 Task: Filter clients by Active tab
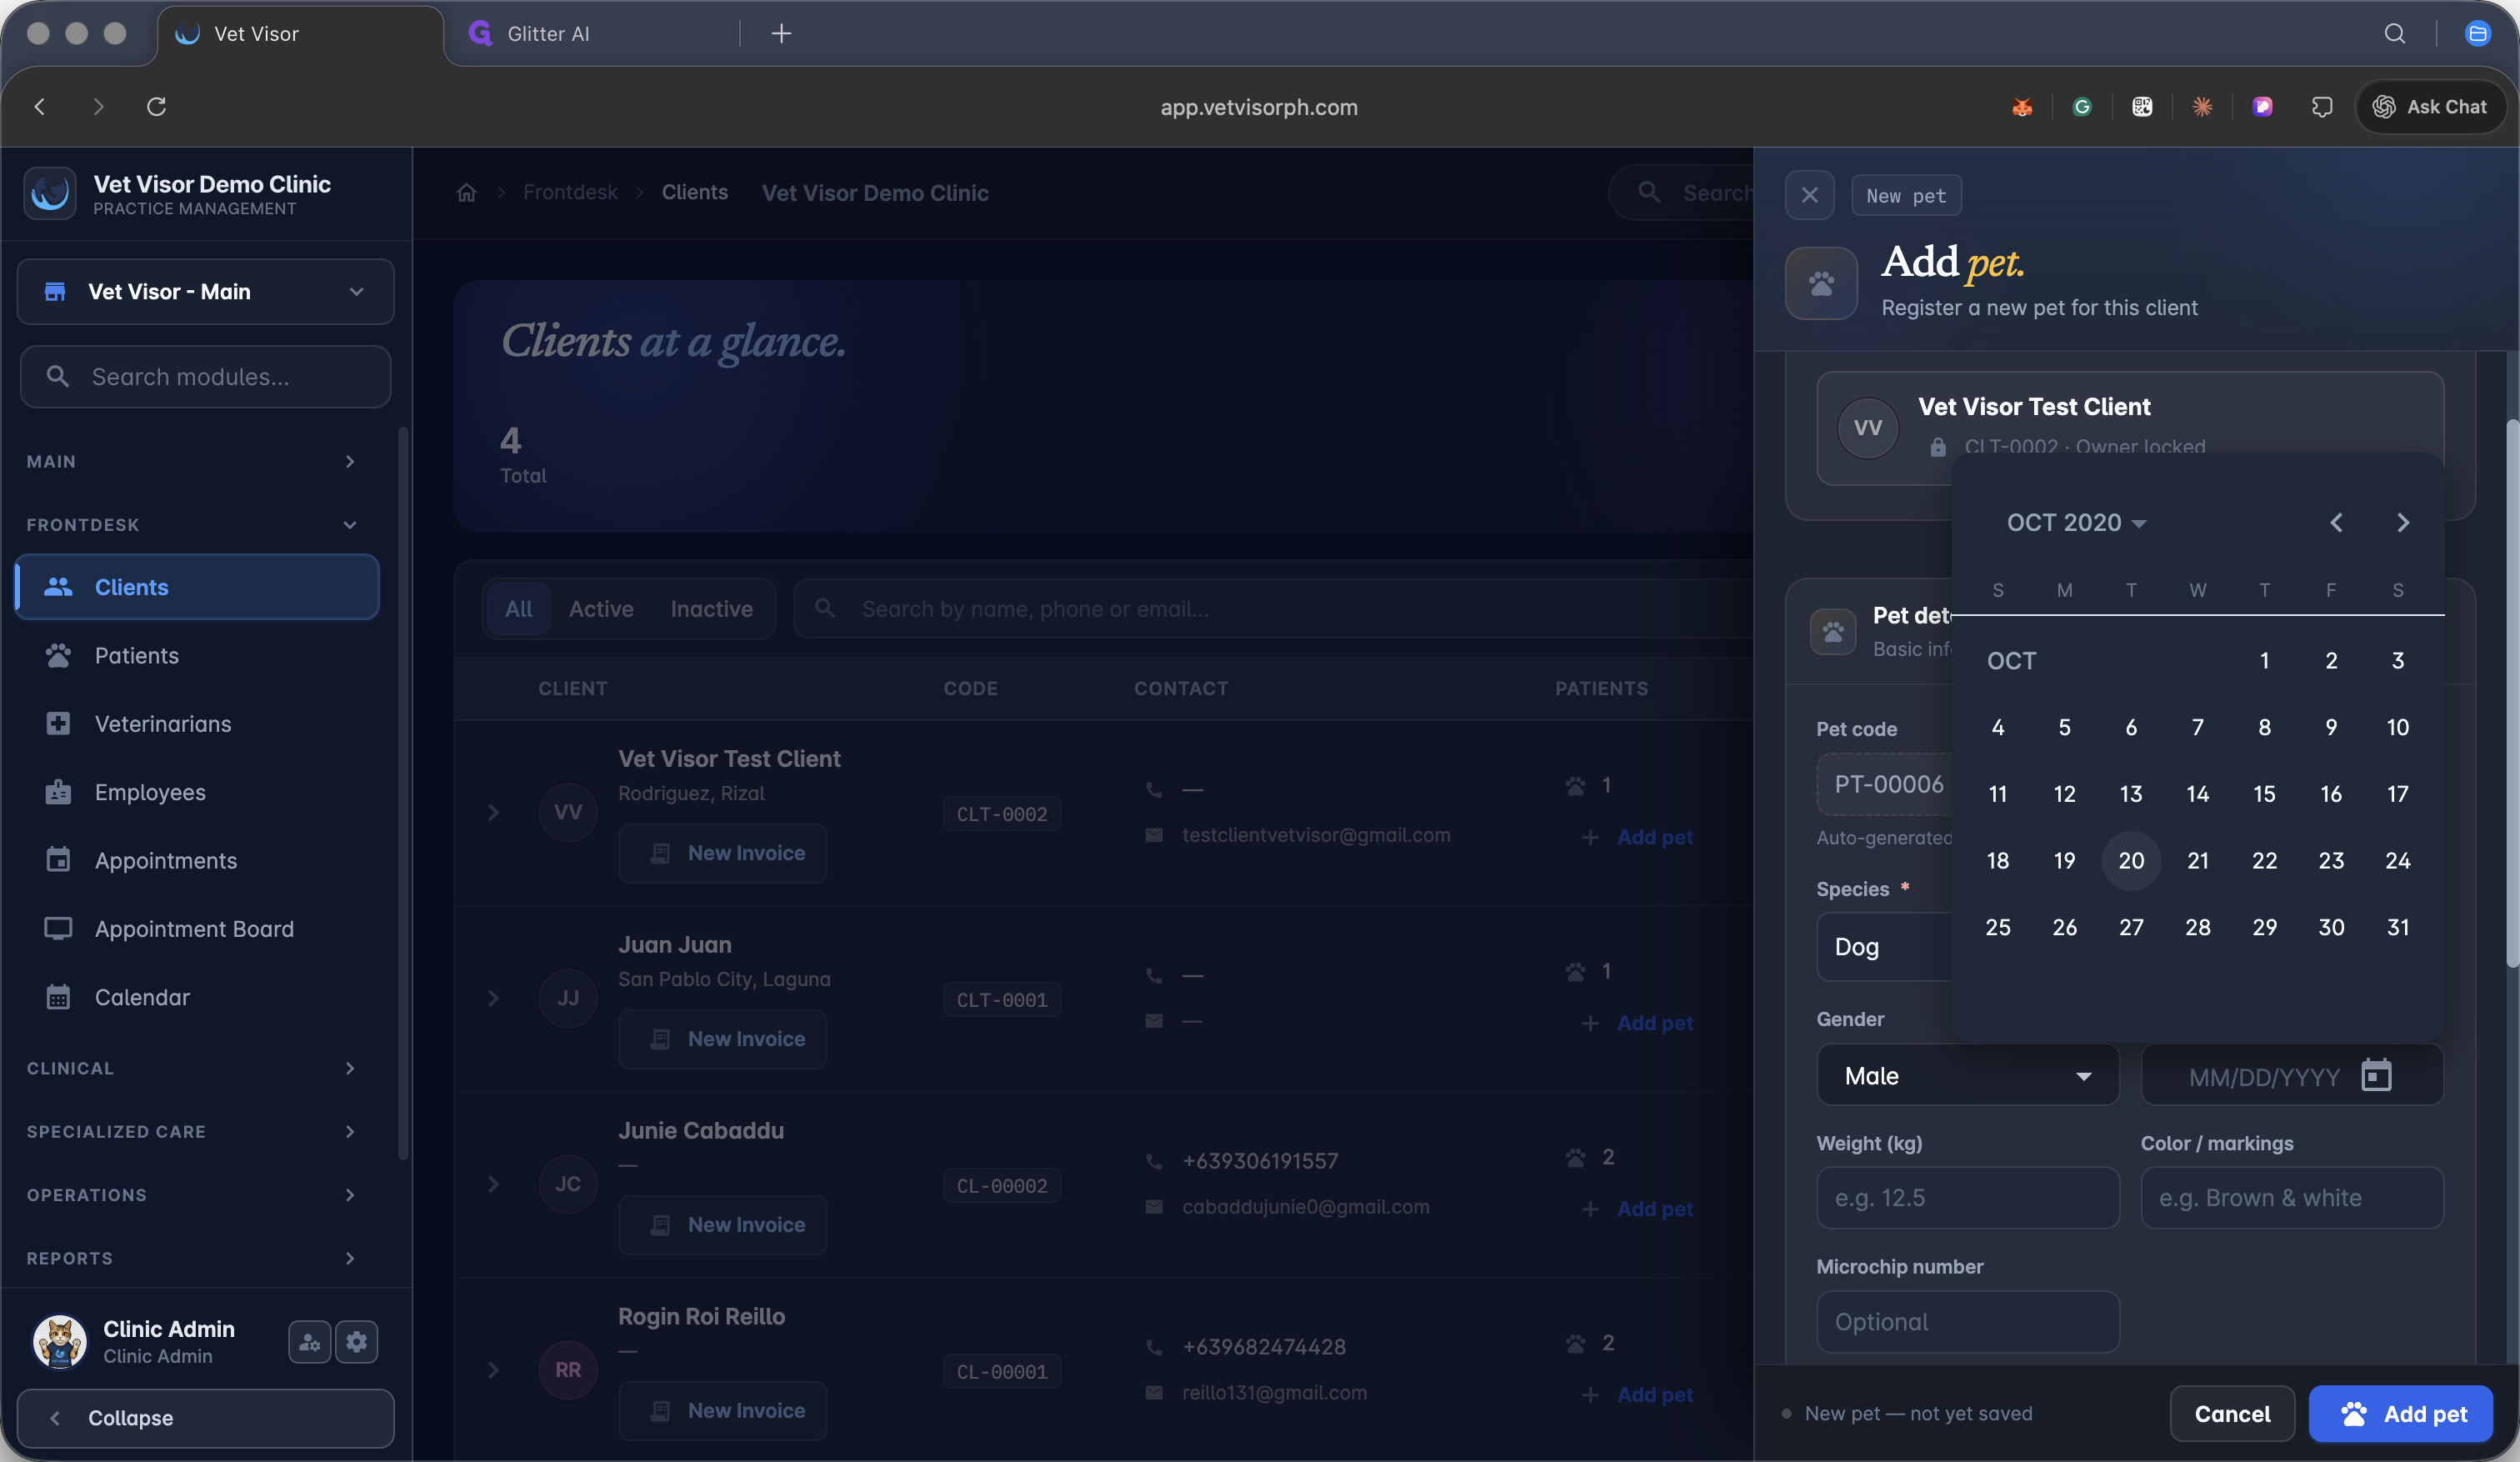point(601,609)
